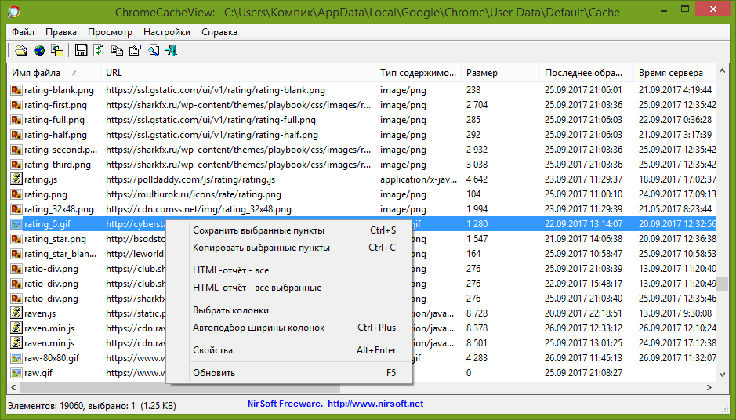The height and width of the screenshot is (420, 736).
Task: Click the copy selected cache files toolbar icon
Action: 57,50
